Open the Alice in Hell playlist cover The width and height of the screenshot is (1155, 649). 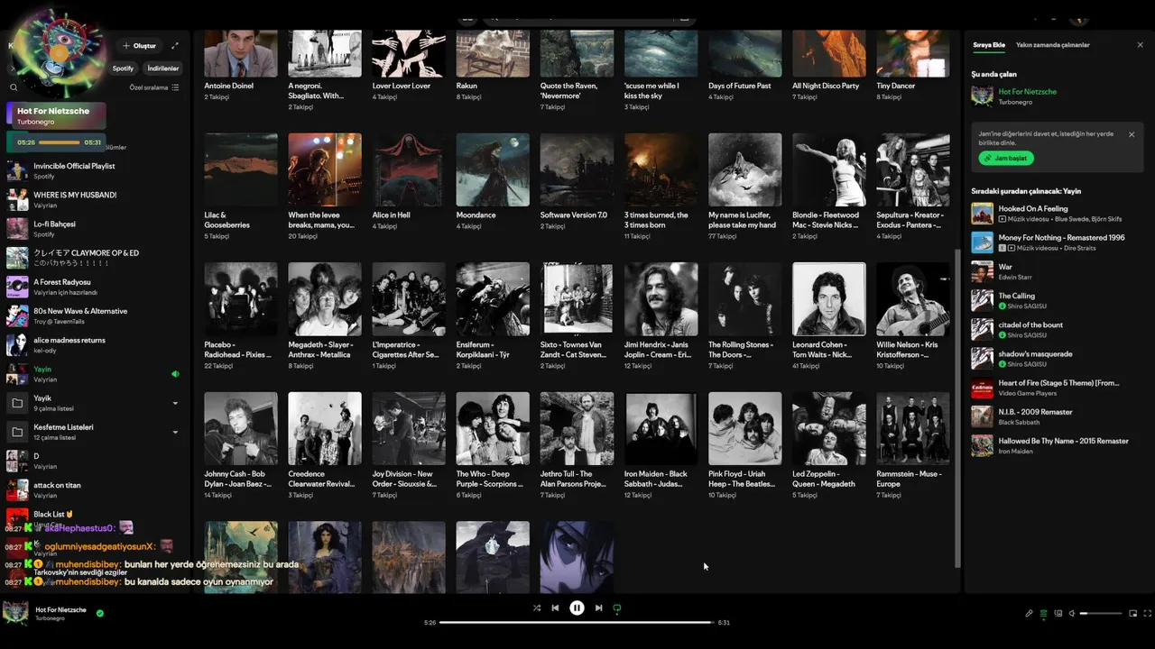[x=409, y=169]
